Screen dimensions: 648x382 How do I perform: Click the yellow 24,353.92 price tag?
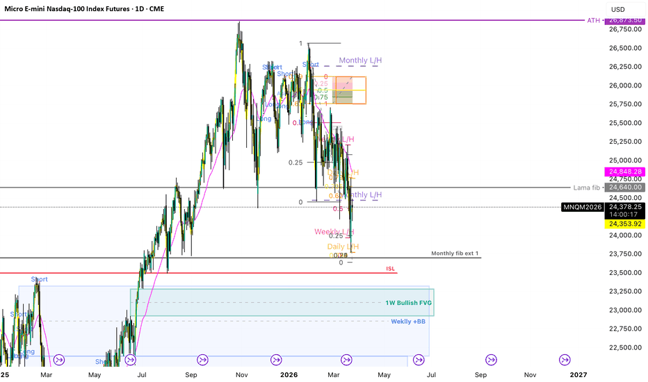[625, 224]
